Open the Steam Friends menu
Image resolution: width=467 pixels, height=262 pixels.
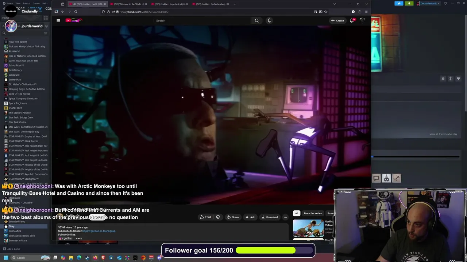pos(27,3)
